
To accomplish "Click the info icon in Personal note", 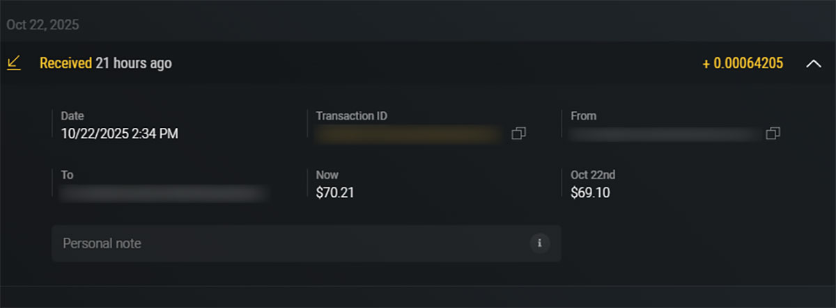I will [x=539, y=243].
